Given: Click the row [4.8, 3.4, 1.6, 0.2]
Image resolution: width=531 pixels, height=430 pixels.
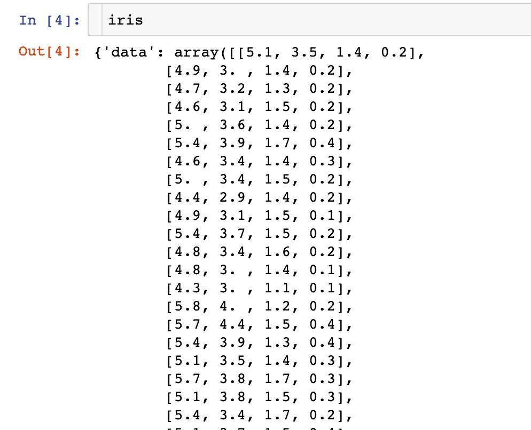Looking at the screenshot, I should 259,252.
